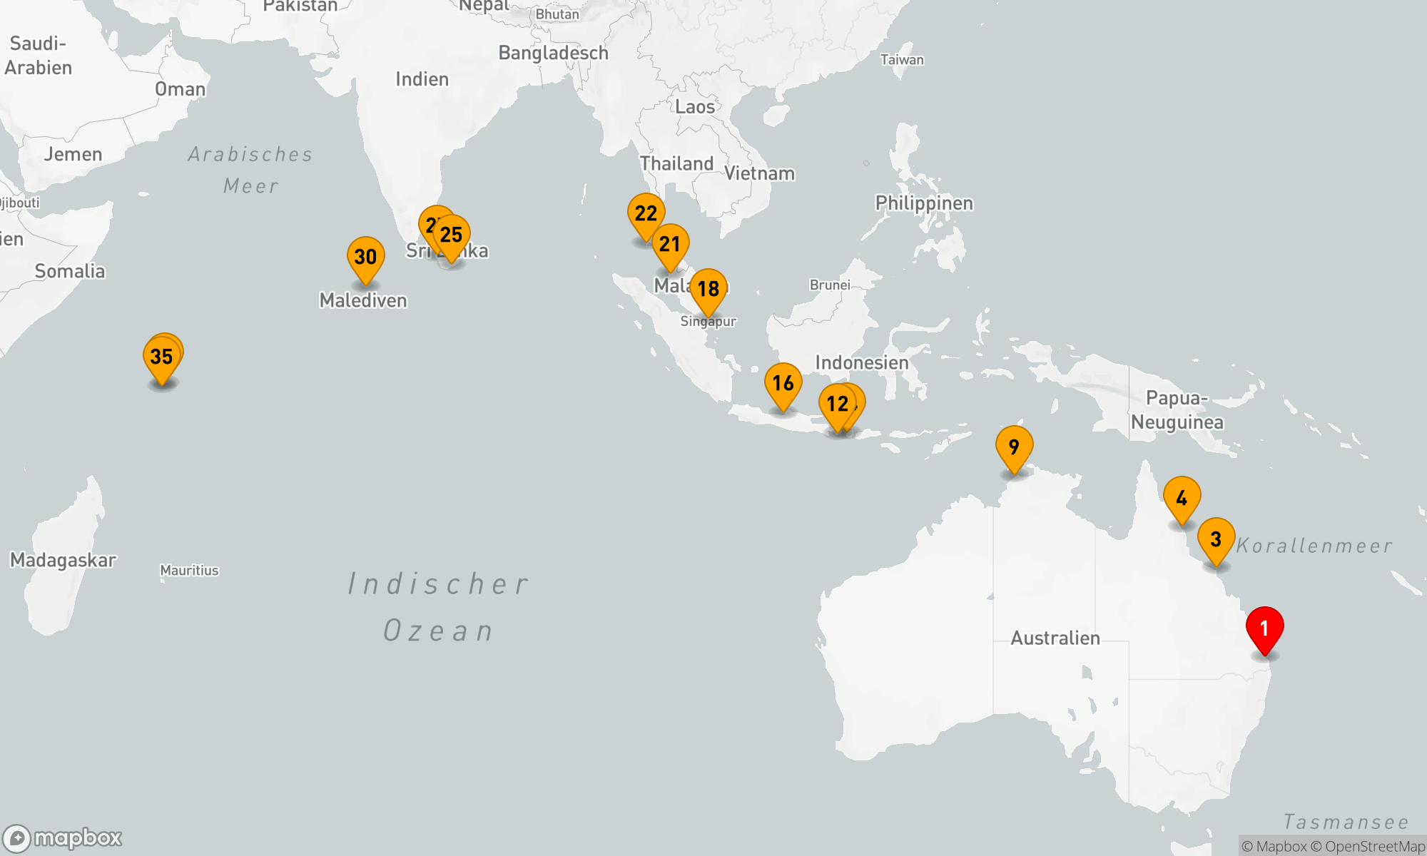Click the Philippinen country label
The image size is (1427, 856).
pyautogui.click(x=923, y=203)
